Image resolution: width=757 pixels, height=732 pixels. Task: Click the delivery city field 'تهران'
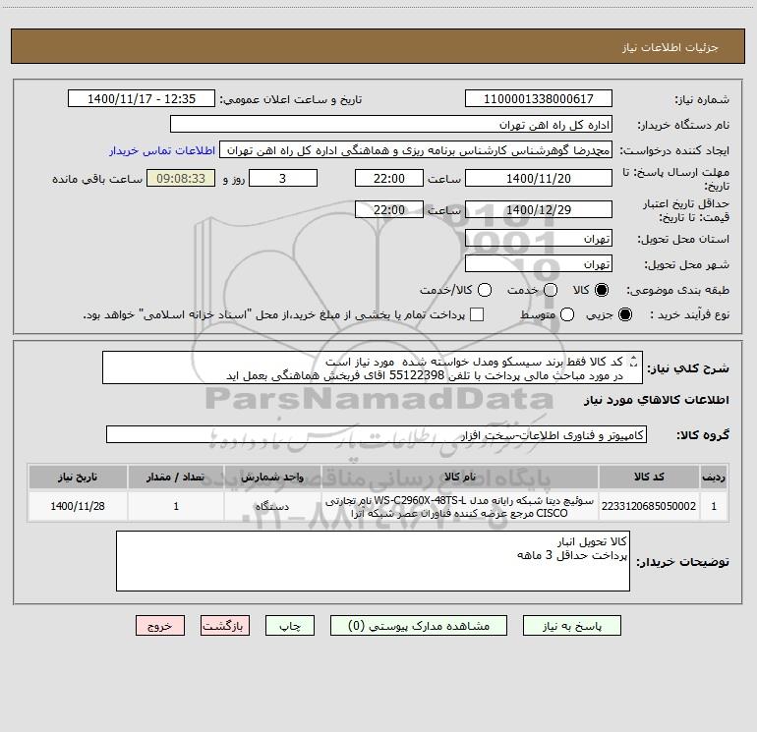click(x=539, y=264)
